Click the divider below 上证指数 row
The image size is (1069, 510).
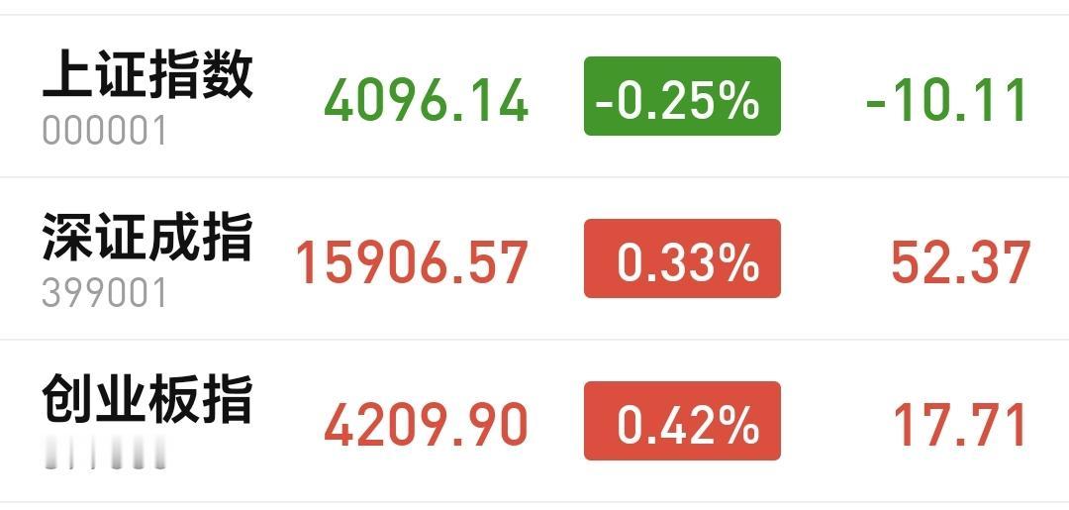pyautogui.click(x=534, y=177)
